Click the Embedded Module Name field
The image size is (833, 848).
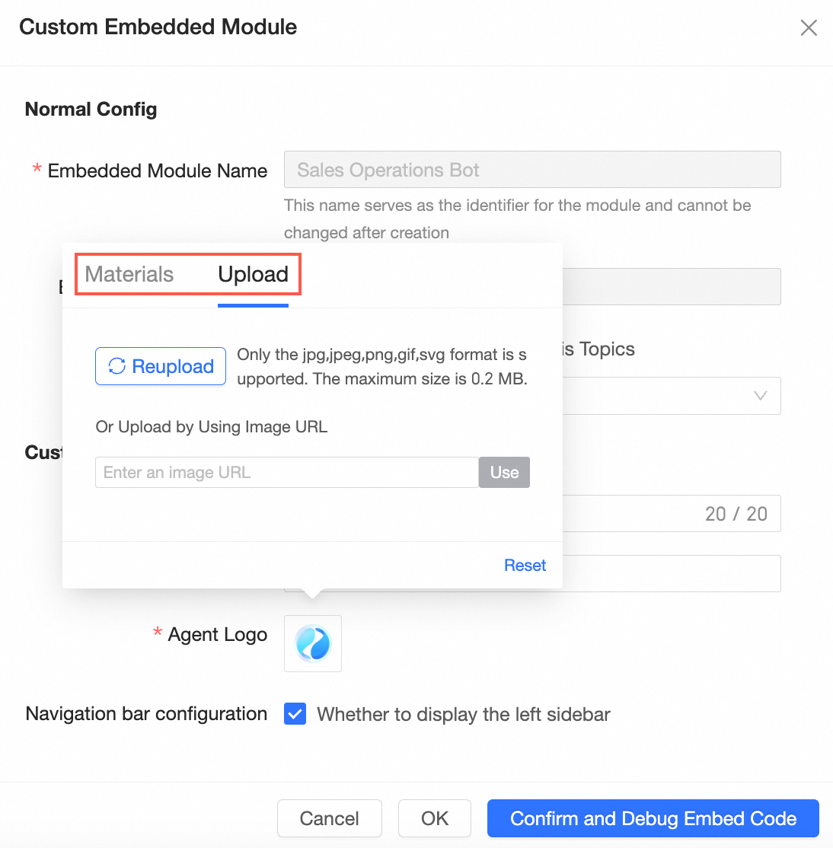531,170
